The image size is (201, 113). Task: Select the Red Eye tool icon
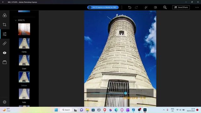[x=5, y=53]
